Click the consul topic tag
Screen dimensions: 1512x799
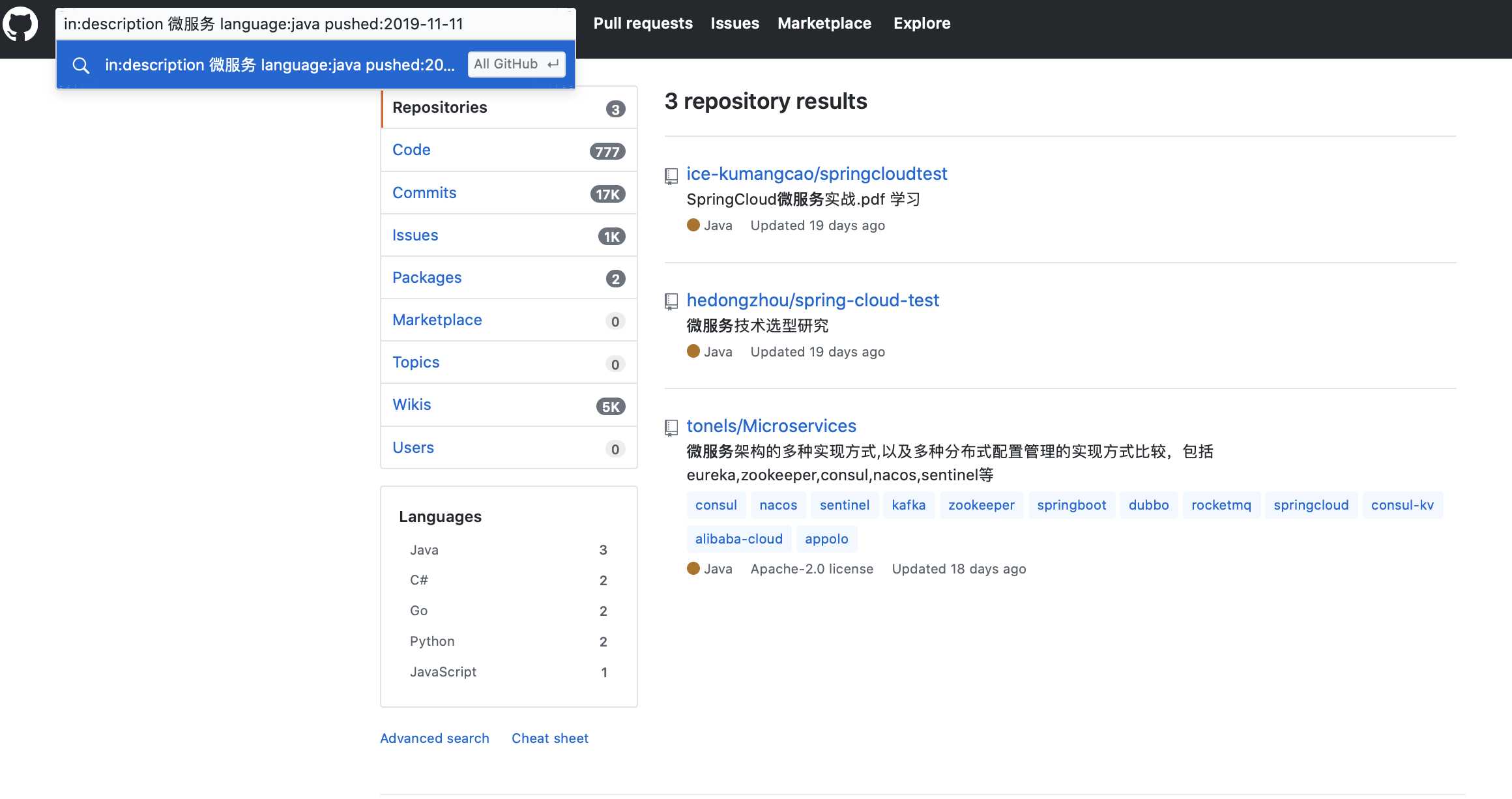coord(716,505)
